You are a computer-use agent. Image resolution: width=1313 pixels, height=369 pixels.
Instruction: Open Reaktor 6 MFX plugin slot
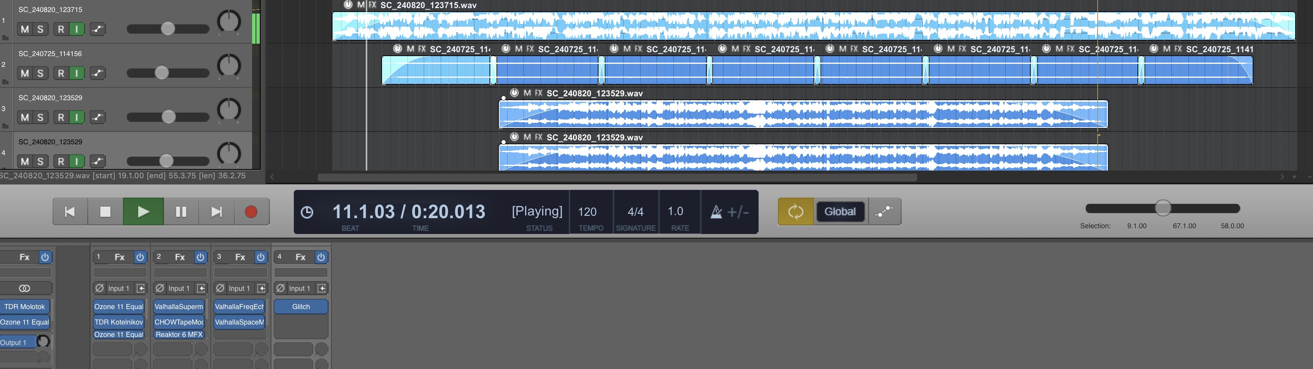[x=179, y=334]
